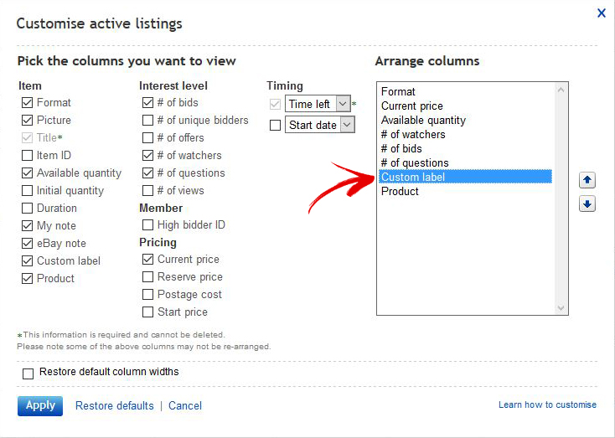Viewport: 615px width, 438px height.
Task: Select Current price in Arrange columns list
Action: [x=465, y=106]
